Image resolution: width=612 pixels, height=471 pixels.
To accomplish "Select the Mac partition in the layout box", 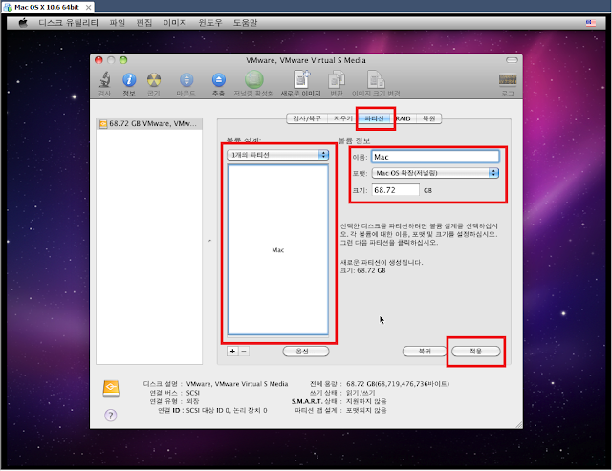I will [278, 250].
